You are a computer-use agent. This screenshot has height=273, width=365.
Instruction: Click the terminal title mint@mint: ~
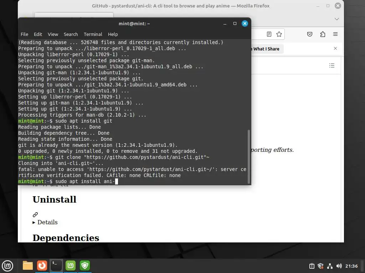pyautogui.click(x=134, y=24)
